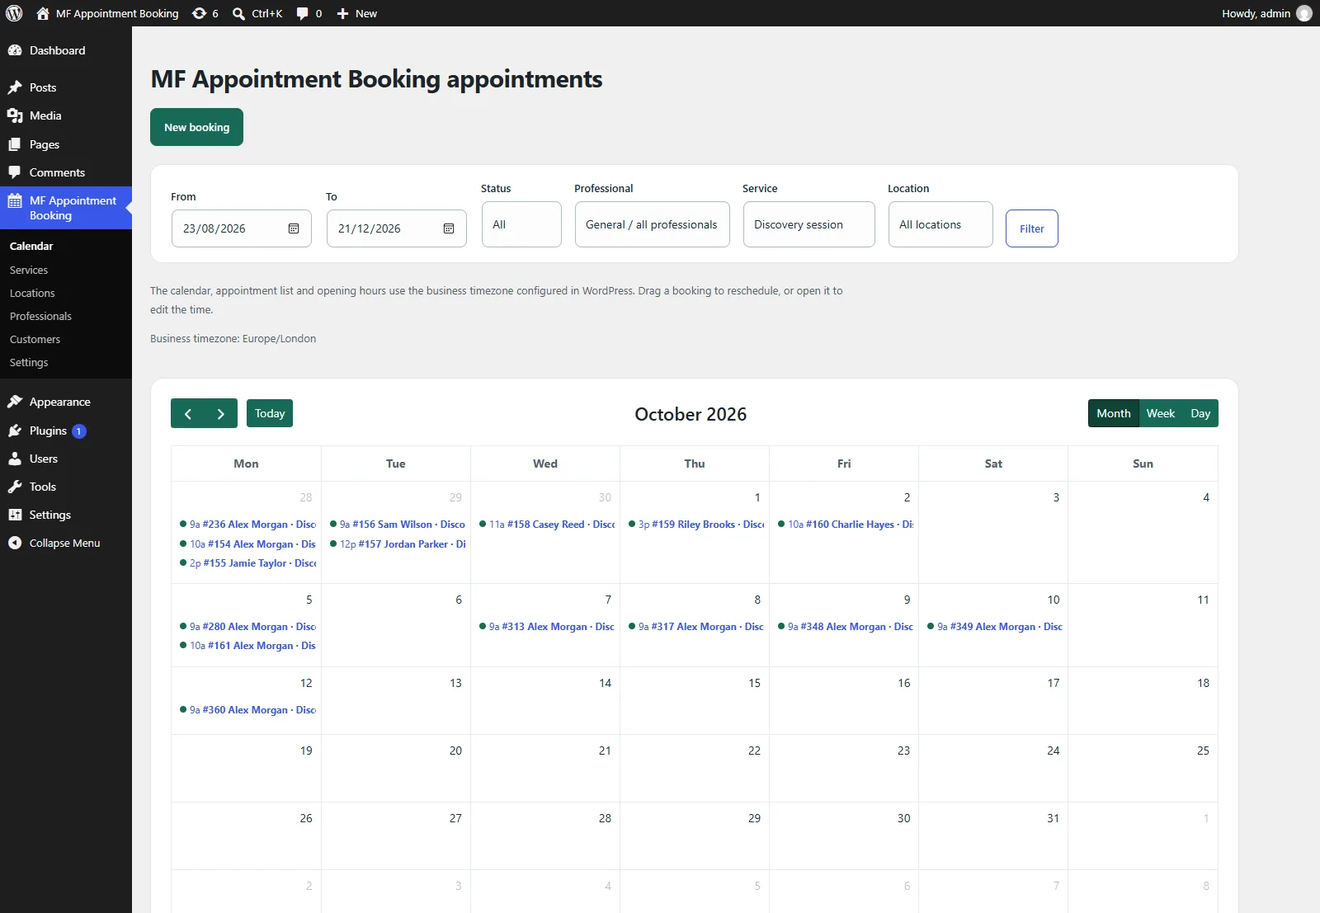Image resolution: width=1320 pixels, height=913 pixels.
Task: Open the Status dropdown
Action: point(521,224)
